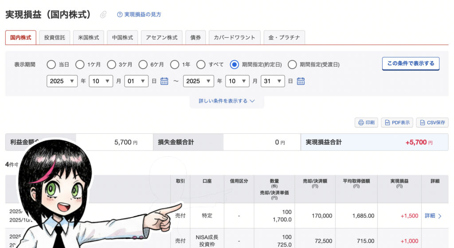Open the end day 31 dropdown

(x=273, y=81)
